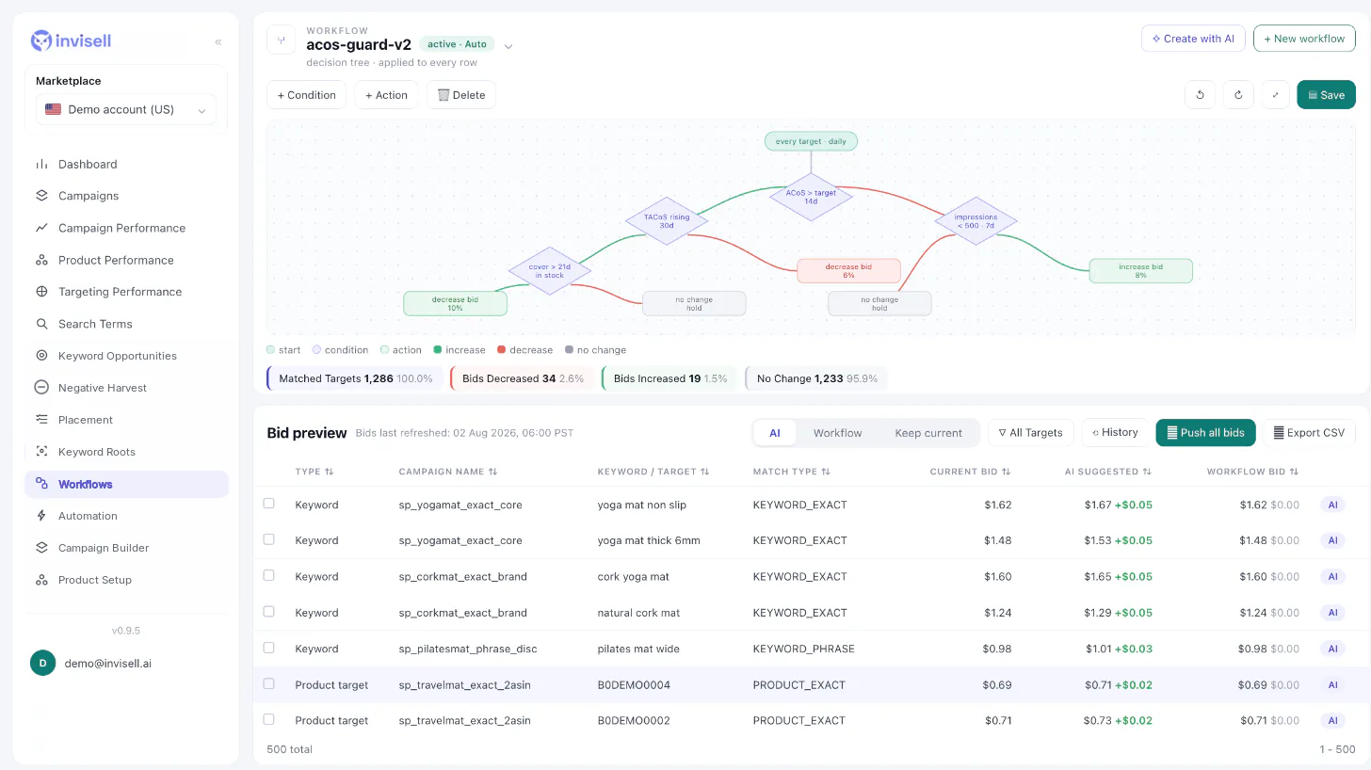Viewport: 1371px width, 770px height.
Task: Select the increase bid 8% action node
Action: click(1140, 271)
